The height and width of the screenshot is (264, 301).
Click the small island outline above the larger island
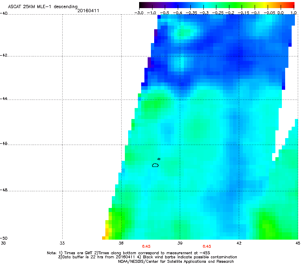pyautogui.click(x=159, y=159)
